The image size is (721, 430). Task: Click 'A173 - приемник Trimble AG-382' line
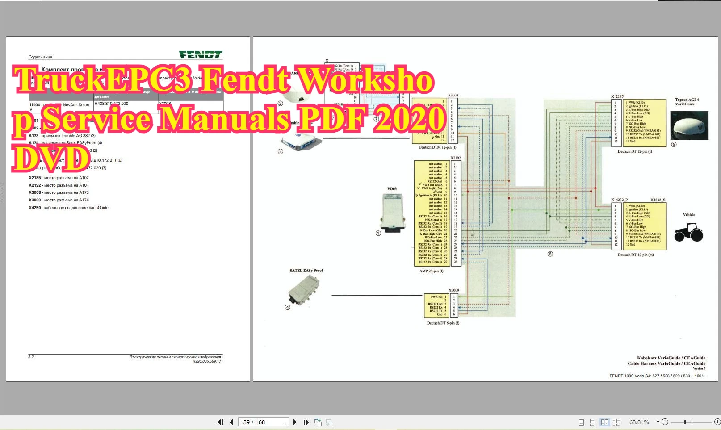62,136
